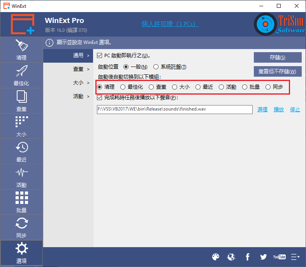
Task: Select 一般(N) startup position radio
Action: tap(126, 67)
